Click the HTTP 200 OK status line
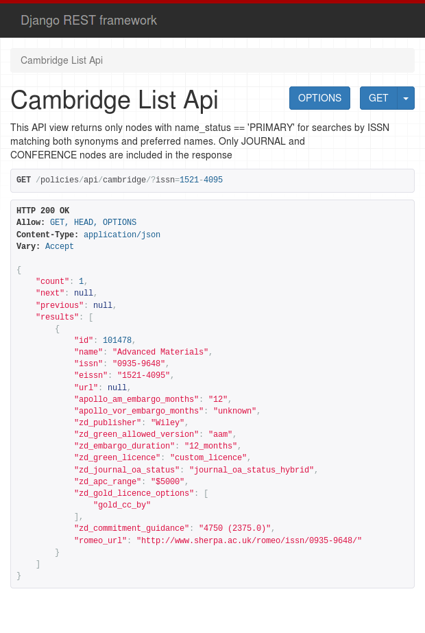 (42, 211)
